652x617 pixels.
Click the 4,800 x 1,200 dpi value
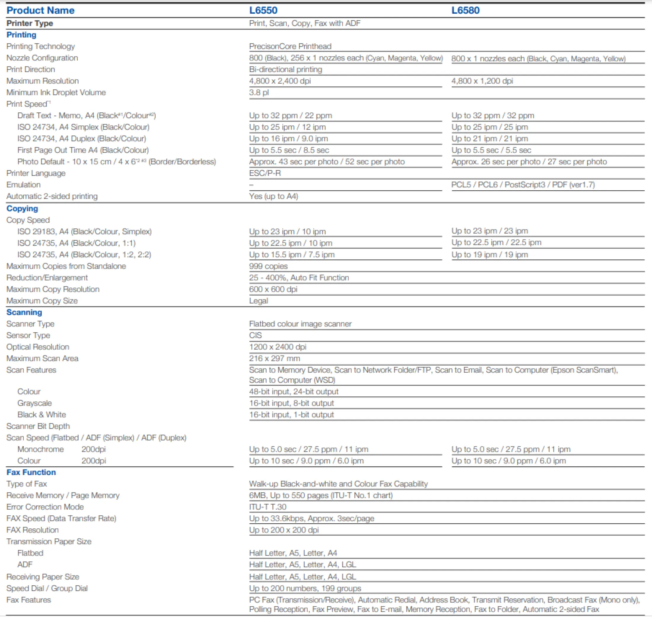coord(482,81)
